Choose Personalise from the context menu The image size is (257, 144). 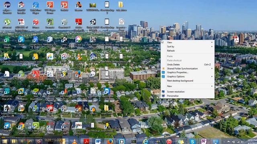click(x=188, y=96)
